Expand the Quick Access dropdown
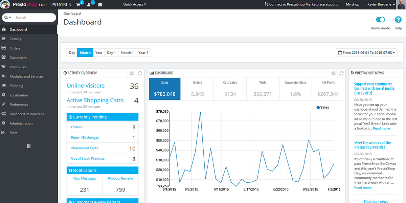Screen dimensions: 406x203 click(135, 4)
